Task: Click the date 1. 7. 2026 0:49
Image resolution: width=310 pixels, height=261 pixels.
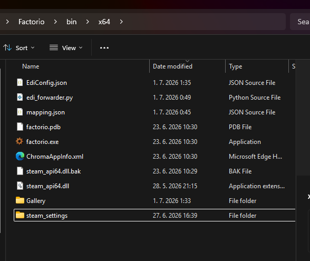Action: tap(172, 98)
